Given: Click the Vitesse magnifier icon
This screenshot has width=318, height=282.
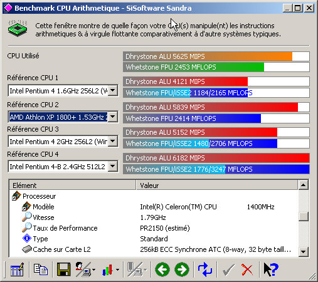Looking at the screenshot, I should 27,217.
